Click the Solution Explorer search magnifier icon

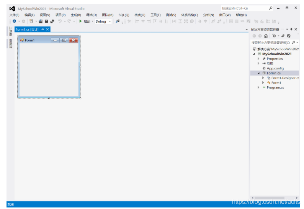pos(294,43)
